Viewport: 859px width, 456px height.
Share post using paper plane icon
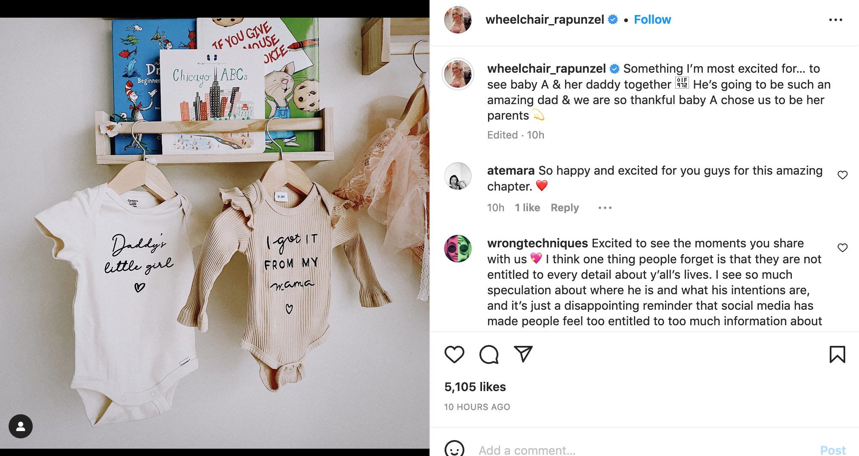(x=523, y=354)
